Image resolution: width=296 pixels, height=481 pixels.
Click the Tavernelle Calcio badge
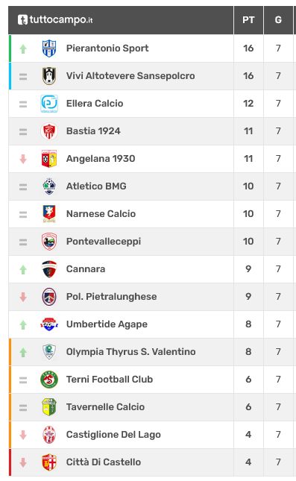(49, 407)
